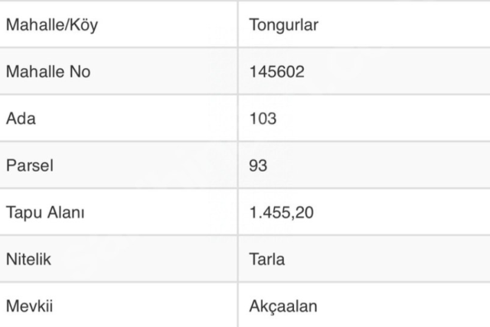490x327 pixels.
Task: Click the Mahalle/Köy label cell
Action: pos(52,25)
